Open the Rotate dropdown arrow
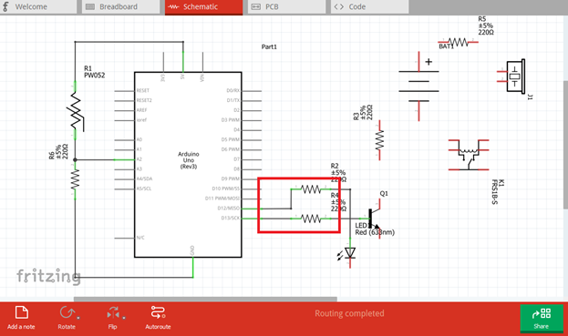Image resolution: width=568 pixels, height=336 pixels. click(78, 318)
